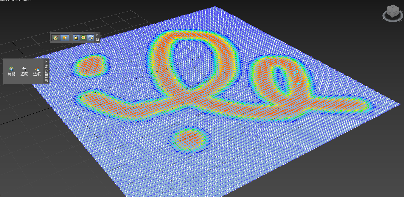Expand the 软 toolbar arrow
Viewport: 404px width, 197px height.
click(x=97, y=34)
